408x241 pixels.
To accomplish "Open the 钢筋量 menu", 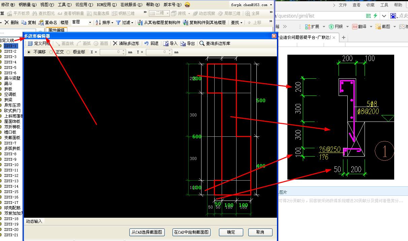I will [27, 5].
